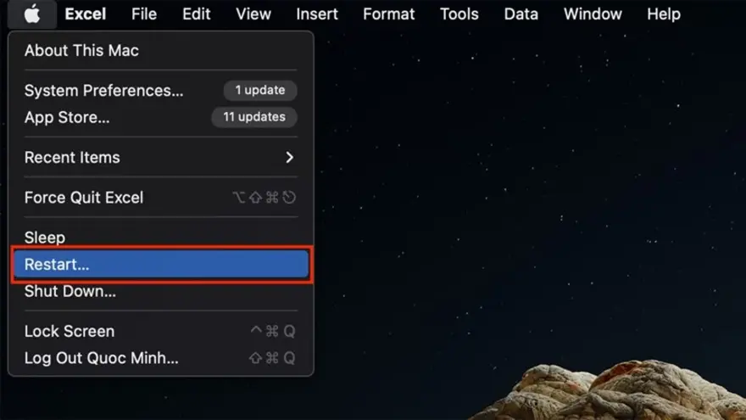Click the 11 updates badge
The width and height of the screenshot is (746, 420).
tap(254, 117)
